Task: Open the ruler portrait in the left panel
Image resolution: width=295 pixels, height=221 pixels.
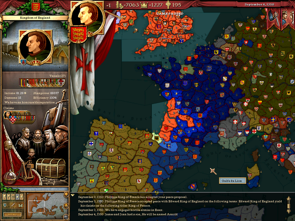Action: [35, 47]
